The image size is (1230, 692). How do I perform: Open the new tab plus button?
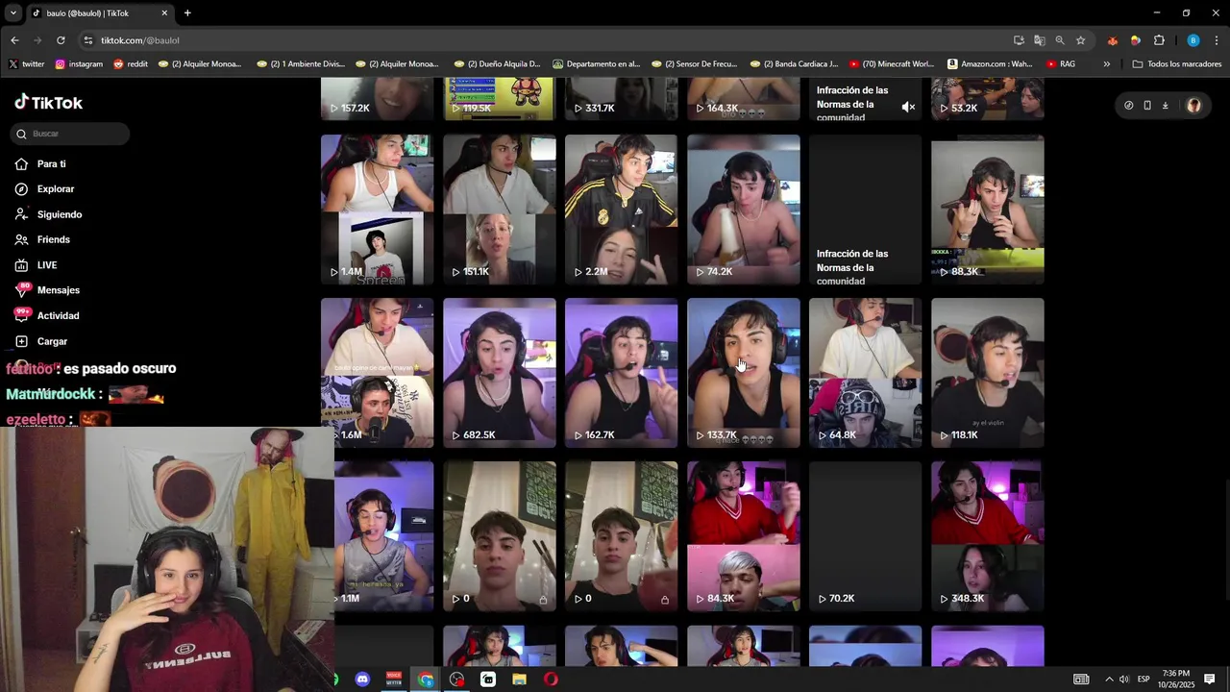(x=187, y=13)
